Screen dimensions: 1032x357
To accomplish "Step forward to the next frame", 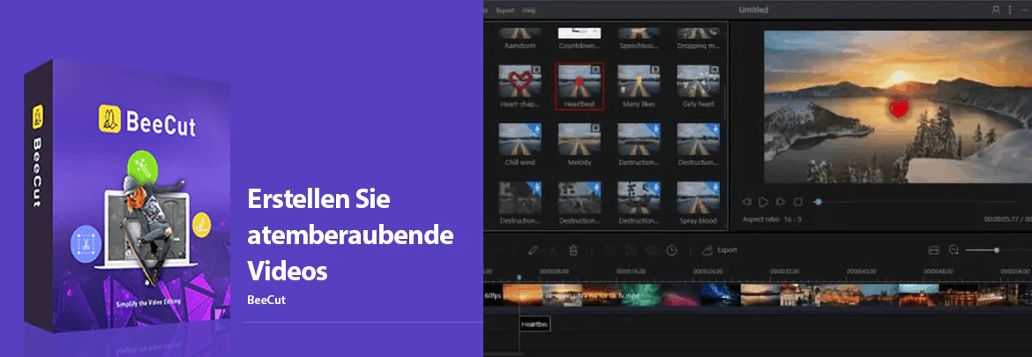I will 781,203.
